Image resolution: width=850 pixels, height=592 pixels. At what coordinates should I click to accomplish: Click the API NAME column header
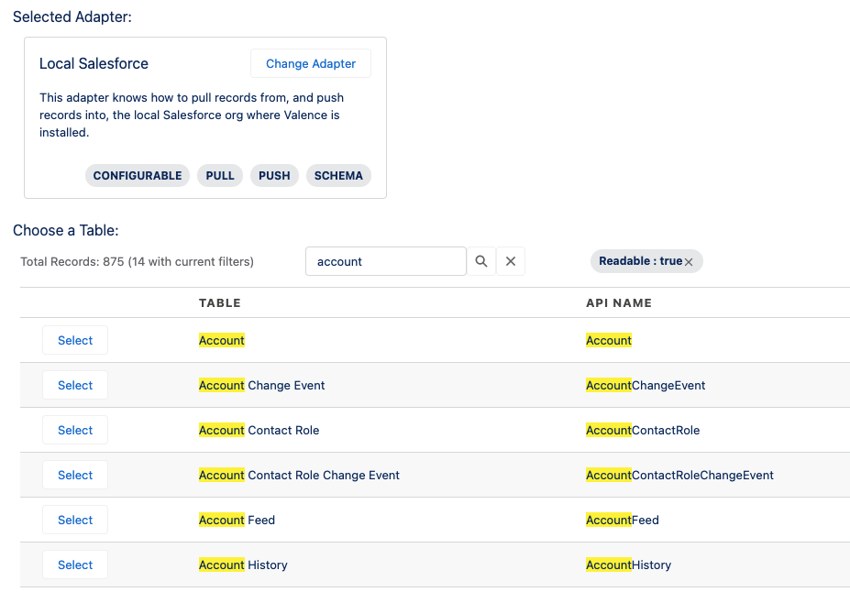(x=619, y=302)
